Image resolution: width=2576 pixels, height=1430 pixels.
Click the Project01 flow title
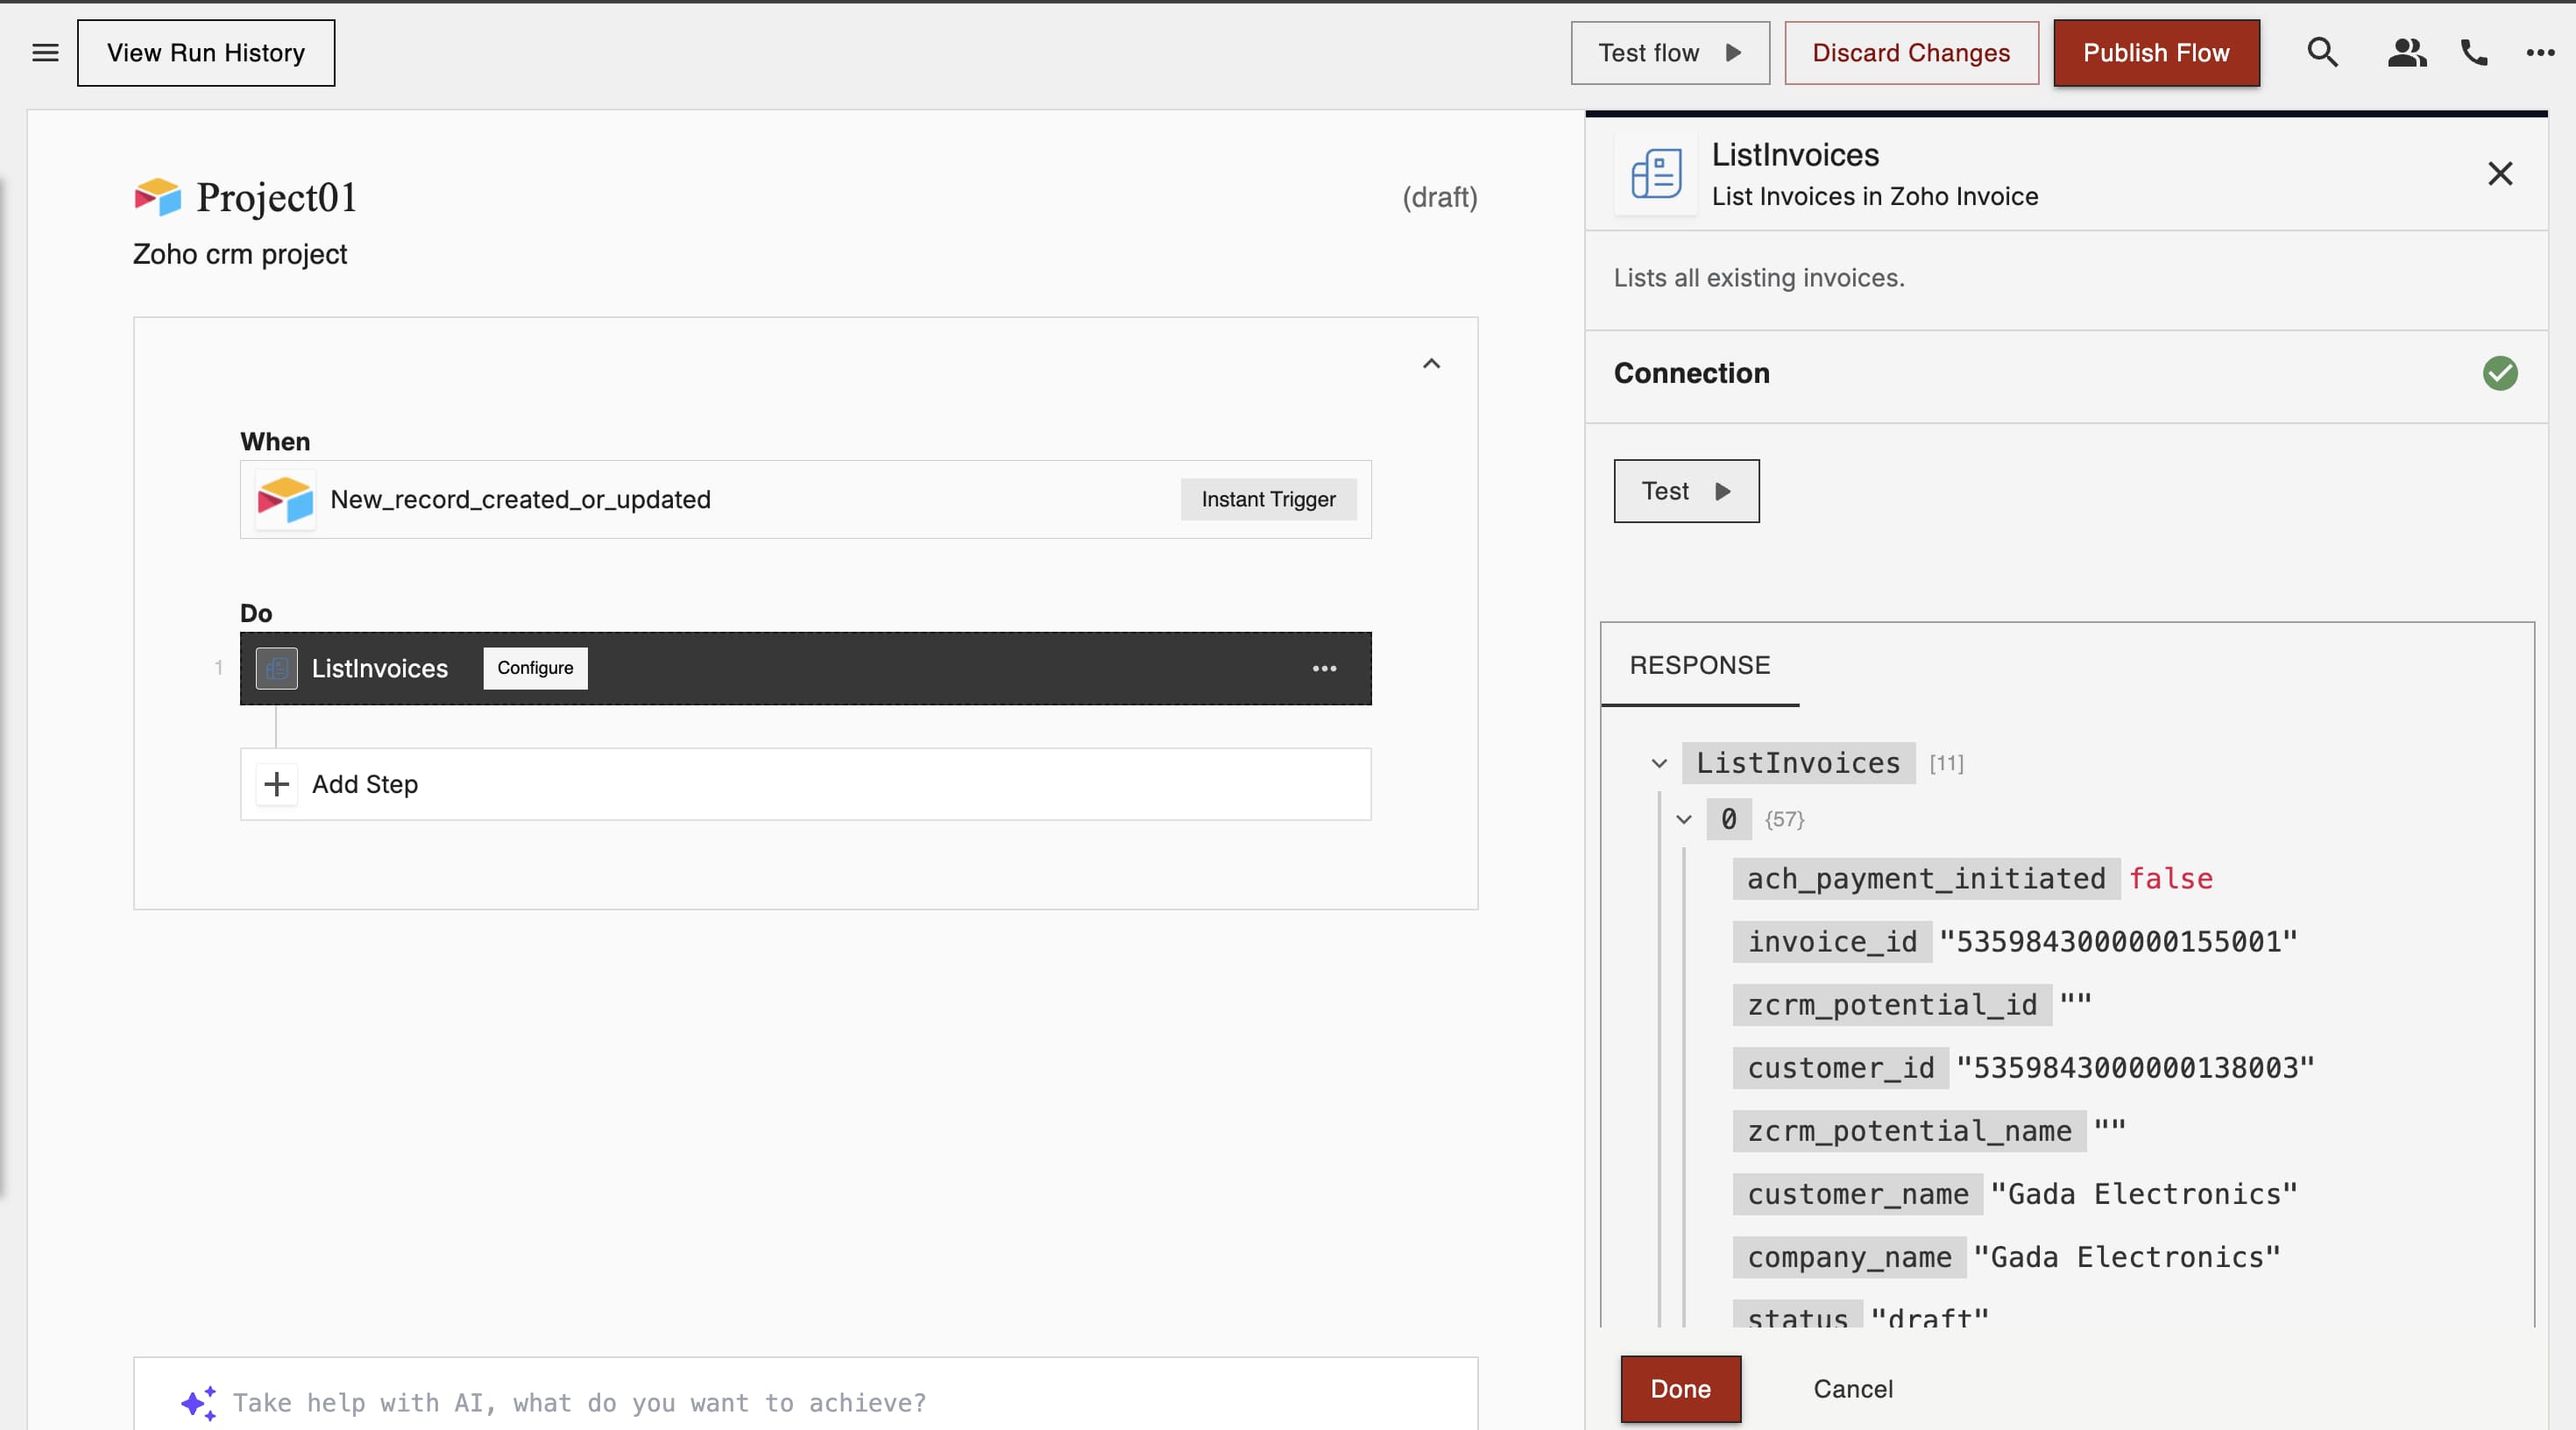pos(276,197)
